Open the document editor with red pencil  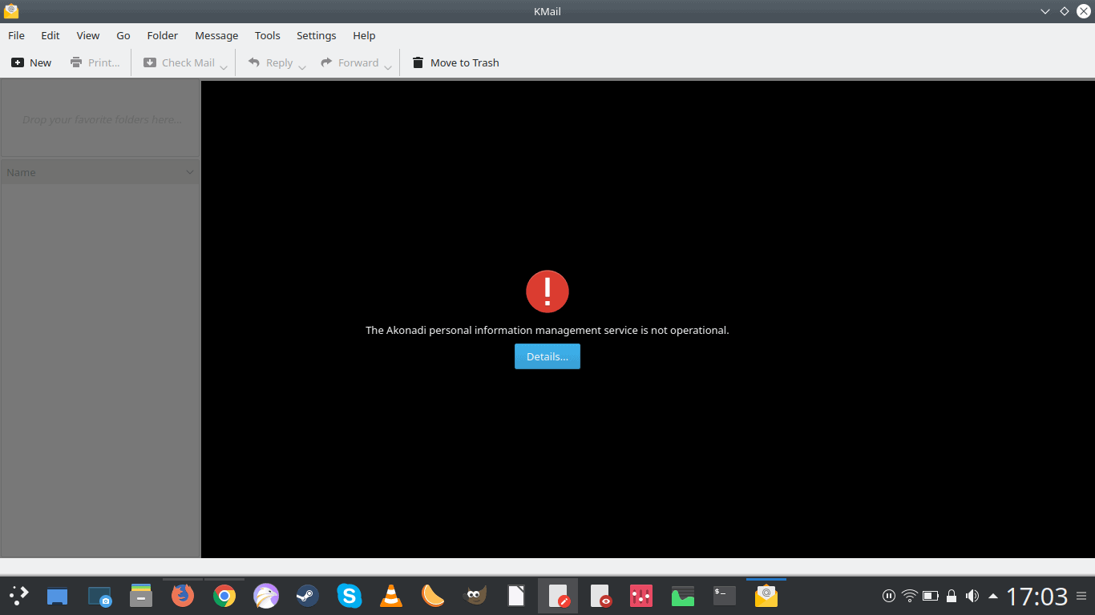(558, 596)
